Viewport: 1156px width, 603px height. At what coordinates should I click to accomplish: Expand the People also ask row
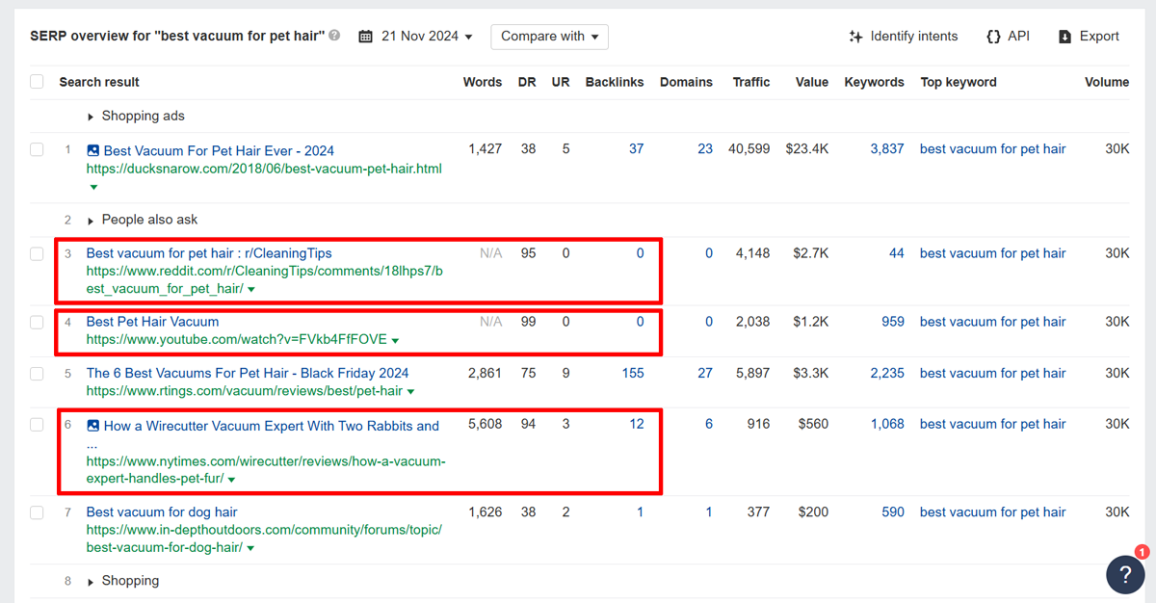[143, 220]
